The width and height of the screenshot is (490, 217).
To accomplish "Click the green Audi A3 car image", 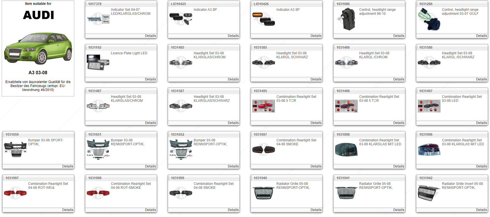I will tap(38, 48).
